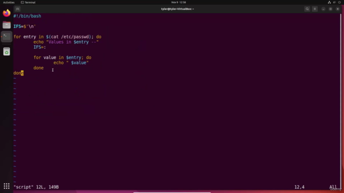Open terminal search icon
Viewport: 344px width, 193px height.
pos(307,9)
